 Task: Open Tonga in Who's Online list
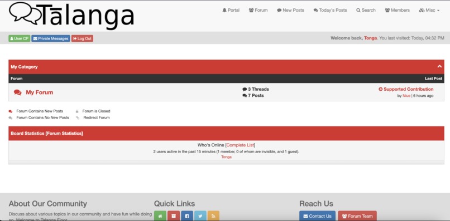coord(227,157)
